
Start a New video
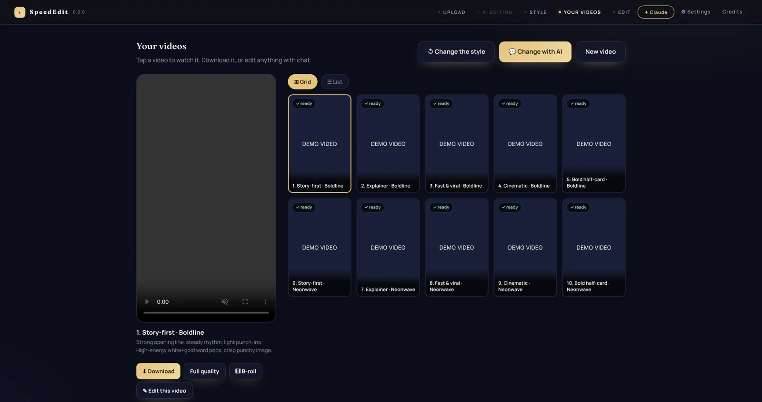click(x=601, y=51)
